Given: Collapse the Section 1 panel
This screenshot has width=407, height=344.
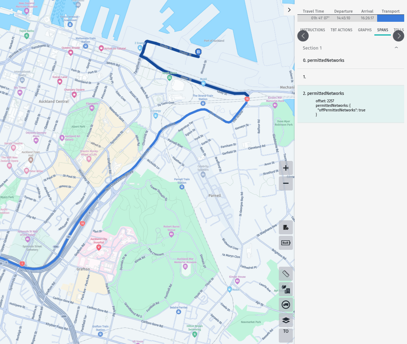Looking at the screenshot, I should click(396, 48).
